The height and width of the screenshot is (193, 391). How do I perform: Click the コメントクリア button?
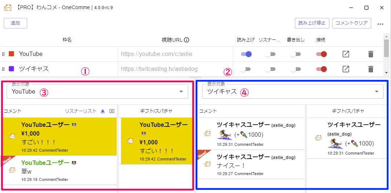(351, 23)
